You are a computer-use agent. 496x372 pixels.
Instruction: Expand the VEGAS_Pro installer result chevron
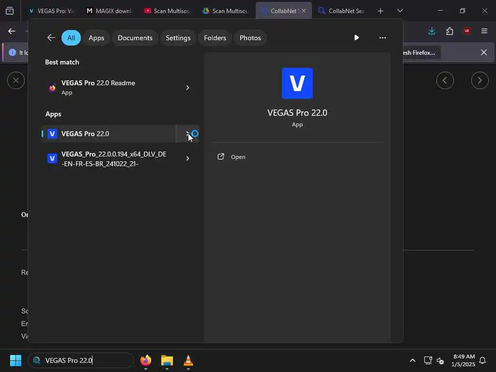coord(187,158)
